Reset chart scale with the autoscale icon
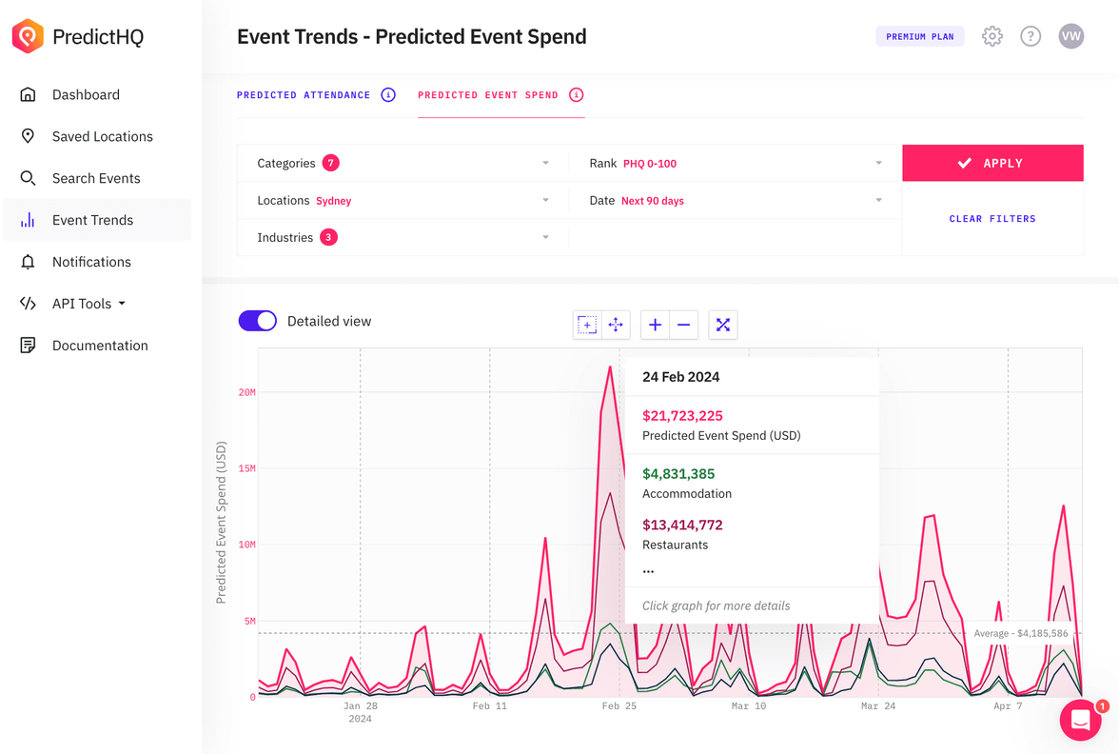 [x=722, y=325]
